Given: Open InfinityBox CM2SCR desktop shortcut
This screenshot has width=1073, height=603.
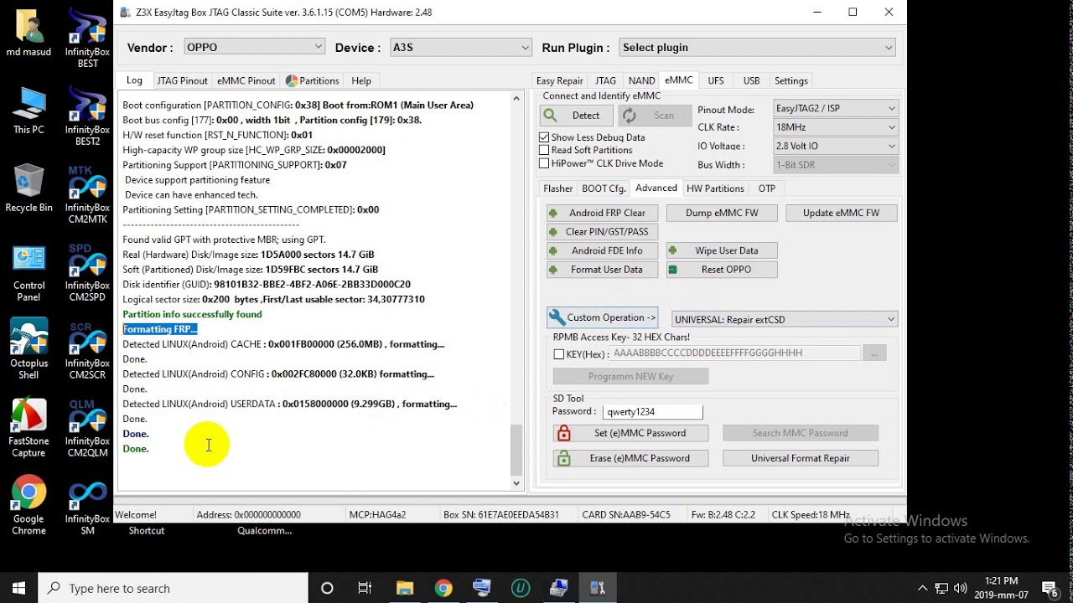Looking at the screenshot, I should point(87,349).
